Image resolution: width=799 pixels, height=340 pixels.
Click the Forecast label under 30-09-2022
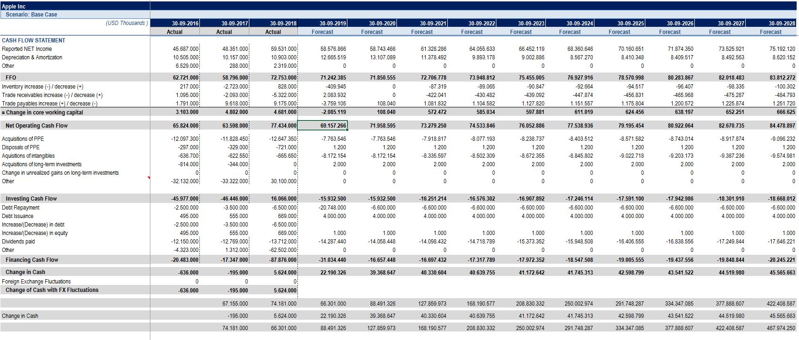point(472,32)
